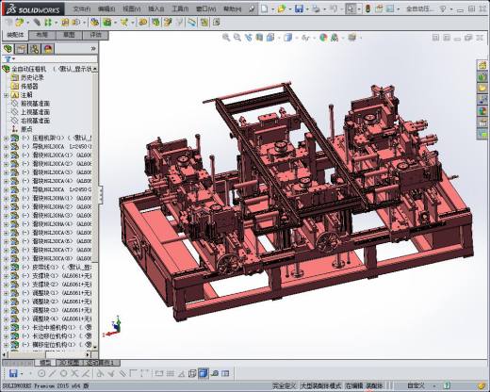The image size is (490, 392).
Task: Select the circle sketch tool
Action: coord(41,373)
